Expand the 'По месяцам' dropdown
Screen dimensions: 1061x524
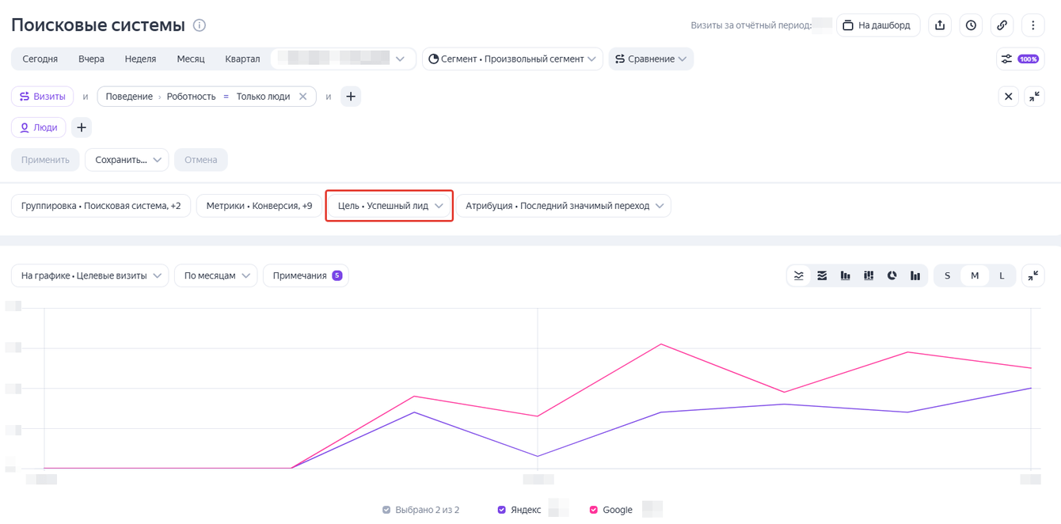click(x=216, y=275)
